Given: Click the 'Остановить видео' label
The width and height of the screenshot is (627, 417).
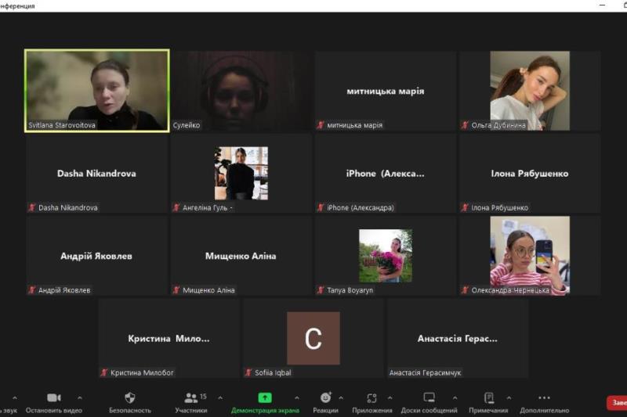Looking at the screenshot, I should pos(53,410).
